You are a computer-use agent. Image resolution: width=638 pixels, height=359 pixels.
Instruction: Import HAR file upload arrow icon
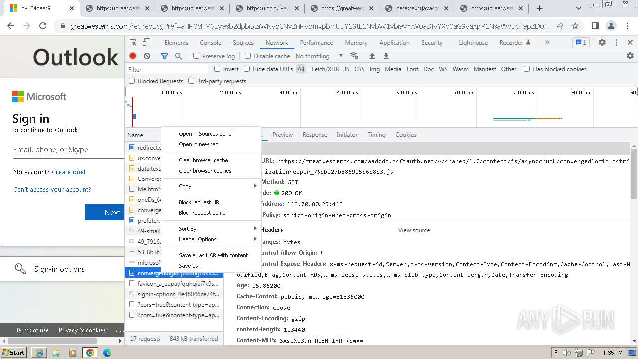pyautogui.click(x=372, y=56)
